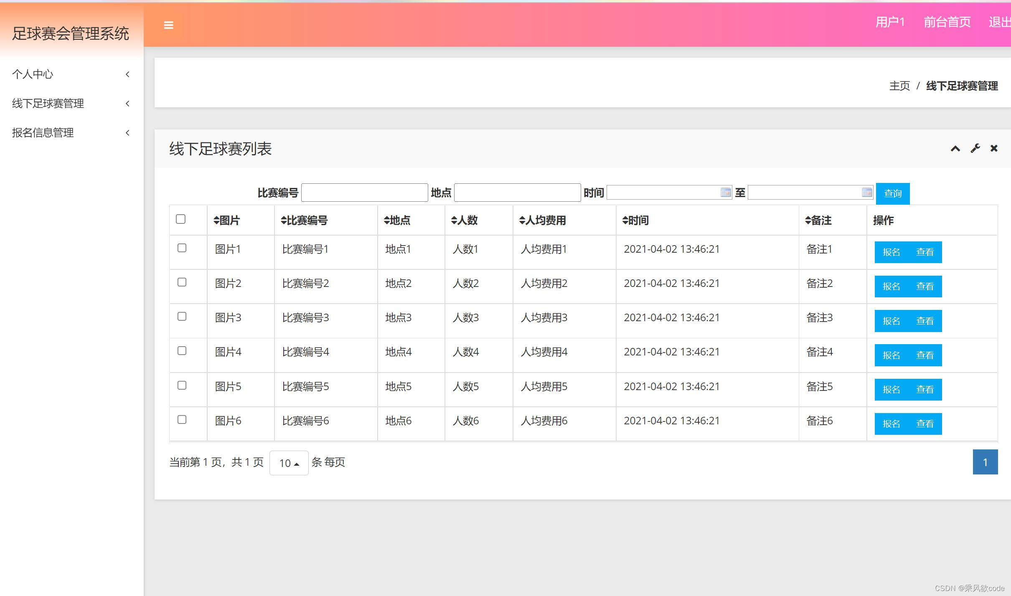This screenshot has height=596, width=1011.
Task: Tick the checkbox for the 图片4 row
Action: (x=182, y=351)
